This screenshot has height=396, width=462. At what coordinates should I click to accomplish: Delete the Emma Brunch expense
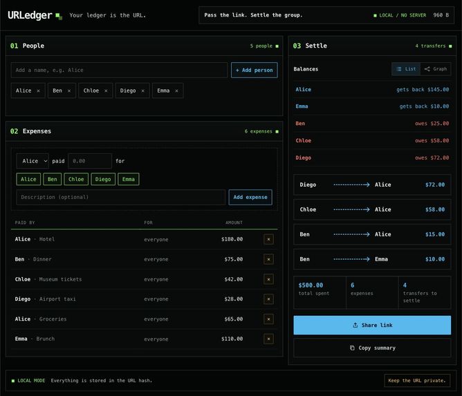tap(268, 339)
